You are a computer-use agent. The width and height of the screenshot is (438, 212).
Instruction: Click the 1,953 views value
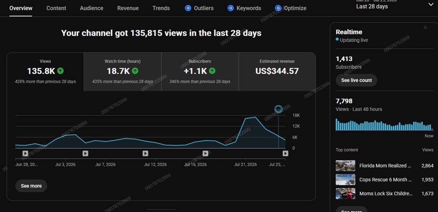(427, 180)
